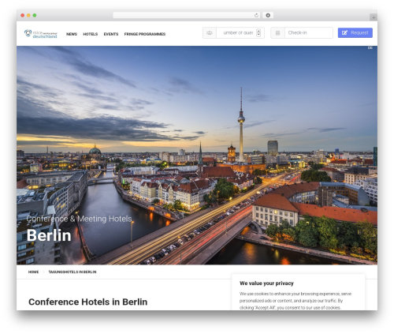Click the number of guests stepper arrows
Image resolution: width=394 pixels, height=334 pixels.
tap(258, 33)
